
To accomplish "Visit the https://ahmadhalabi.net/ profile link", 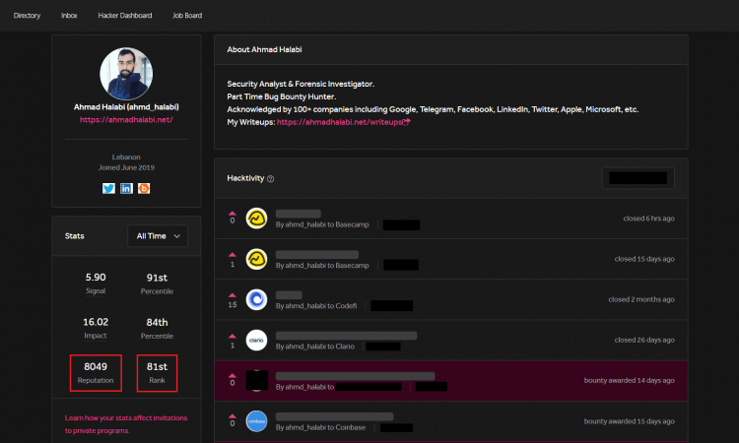I will point(126,119).
